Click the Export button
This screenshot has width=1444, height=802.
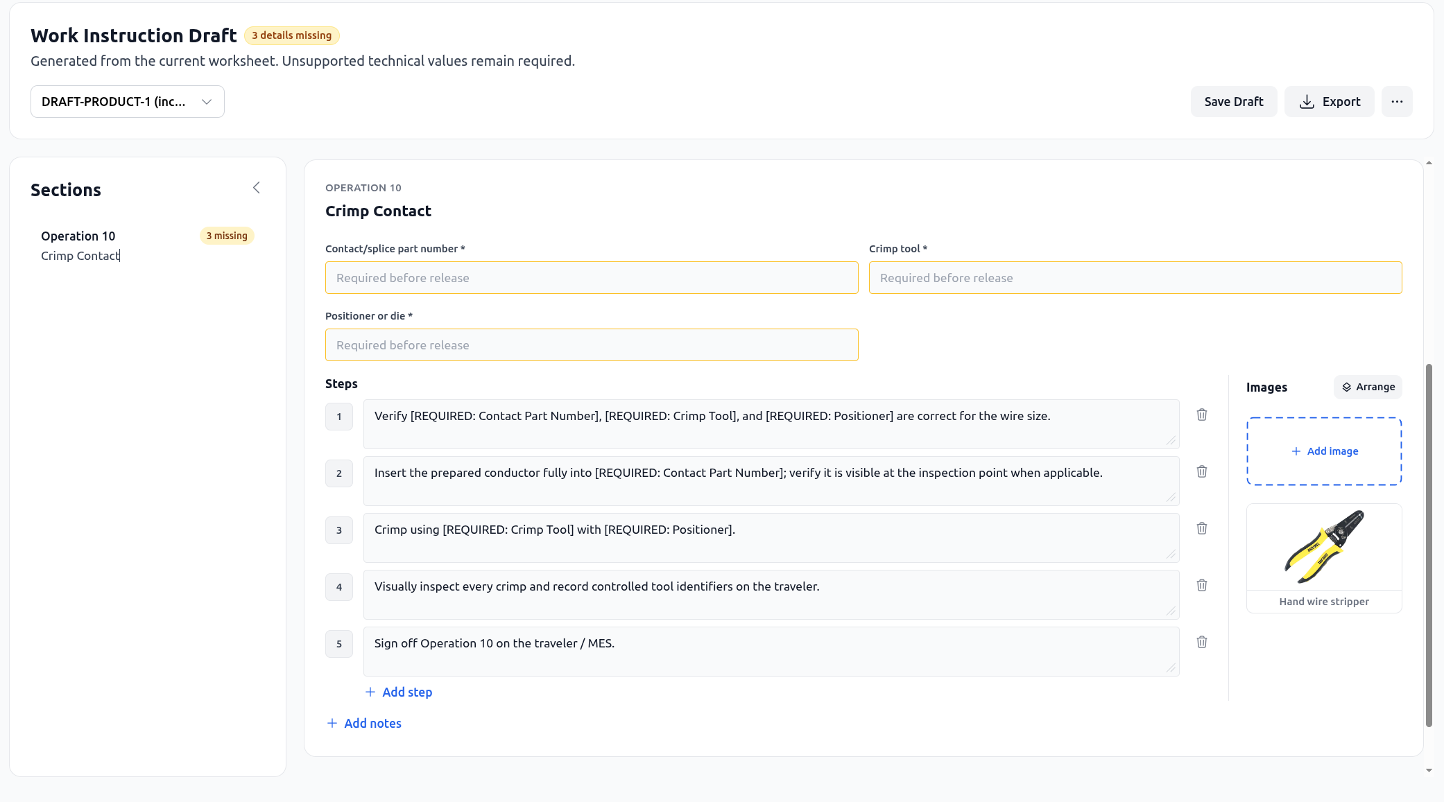point(1330,102)
